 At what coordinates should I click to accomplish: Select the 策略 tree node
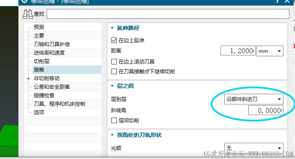point(67,70)
